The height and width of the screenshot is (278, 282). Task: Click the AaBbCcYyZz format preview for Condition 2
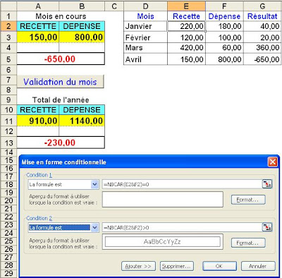click(163, 242)
